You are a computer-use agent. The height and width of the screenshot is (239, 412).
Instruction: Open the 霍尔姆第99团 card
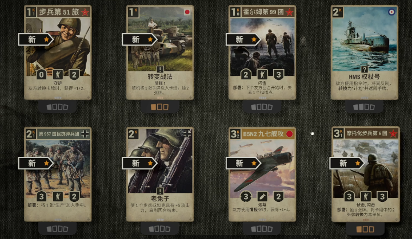pos(262,52)
